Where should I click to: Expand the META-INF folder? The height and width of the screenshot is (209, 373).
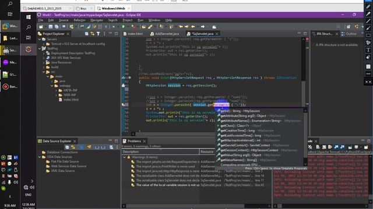pos(57,91)
